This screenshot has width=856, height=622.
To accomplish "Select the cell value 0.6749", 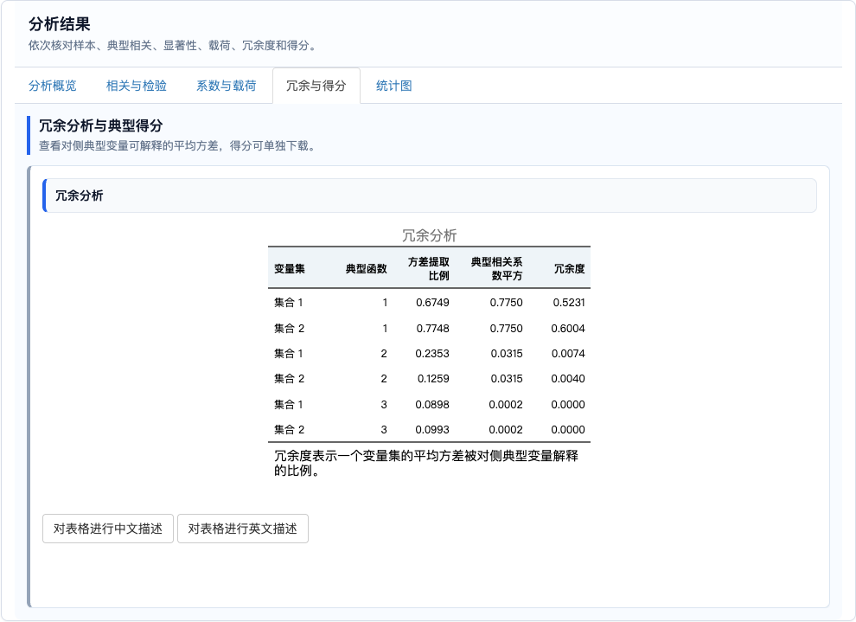I will [x=432, y=303].
